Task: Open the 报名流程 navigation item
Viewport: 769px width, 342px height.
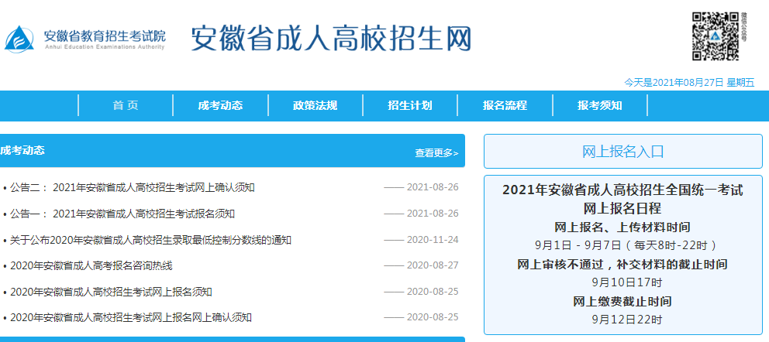Action: pos(505,106)
